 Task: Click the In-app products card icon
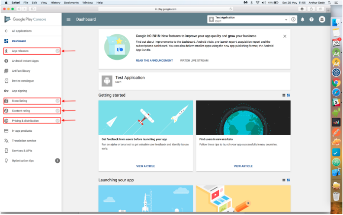[6, 130]
